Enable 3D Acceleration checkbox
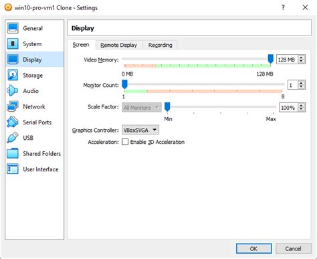Screen dimensions: 317x259 point(125,142)
